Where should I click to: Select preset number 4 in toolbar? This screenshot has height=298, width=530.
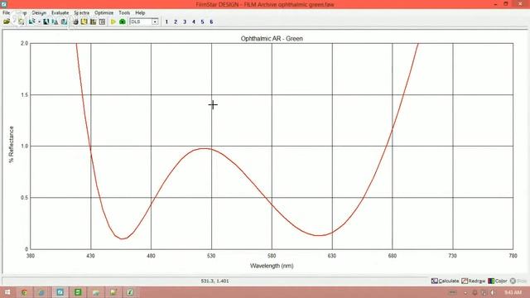click(x=194, y=22)
